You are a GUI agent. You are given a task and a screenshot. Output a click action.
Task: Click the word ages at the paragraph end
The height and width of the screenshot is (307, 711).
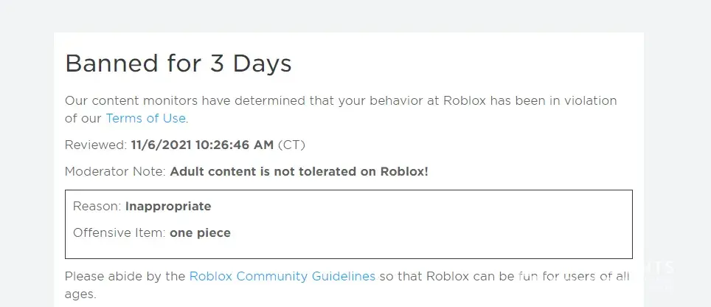click(x=80, y=293)
